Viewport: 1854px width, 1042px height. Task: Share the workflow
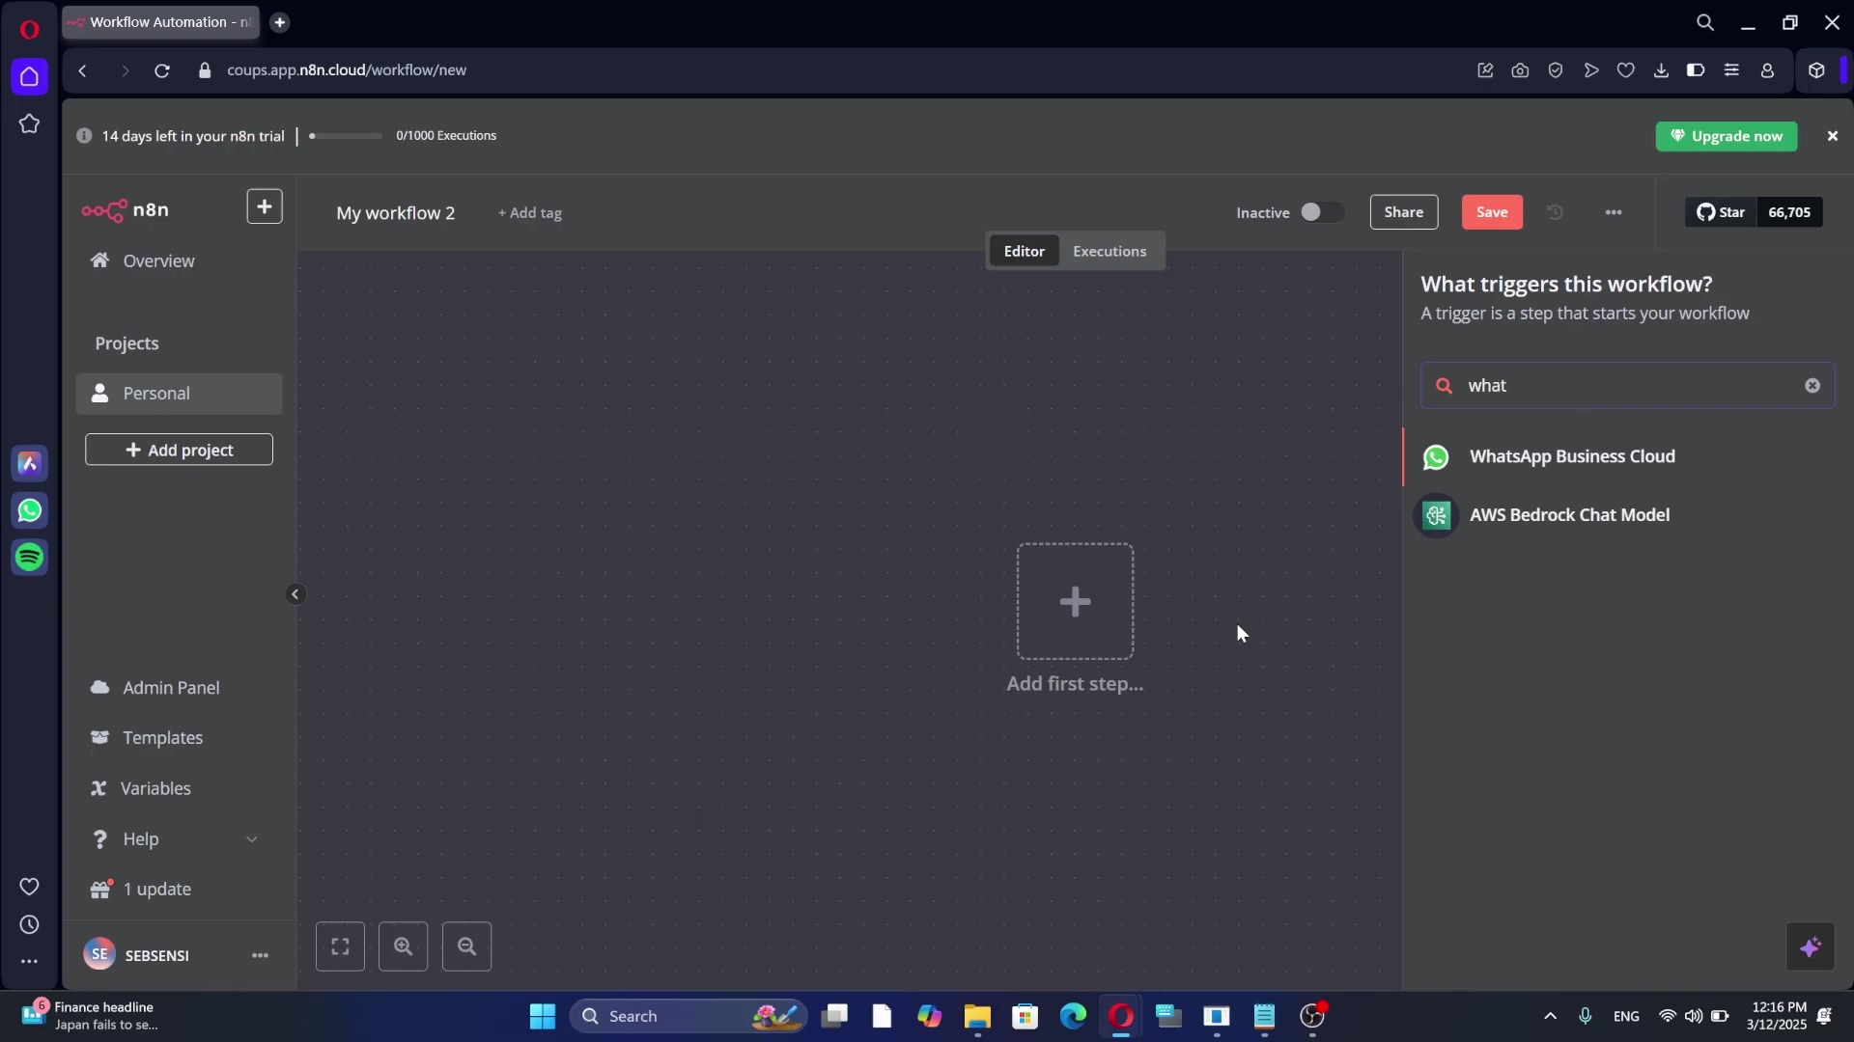(x=1403, y=212)
